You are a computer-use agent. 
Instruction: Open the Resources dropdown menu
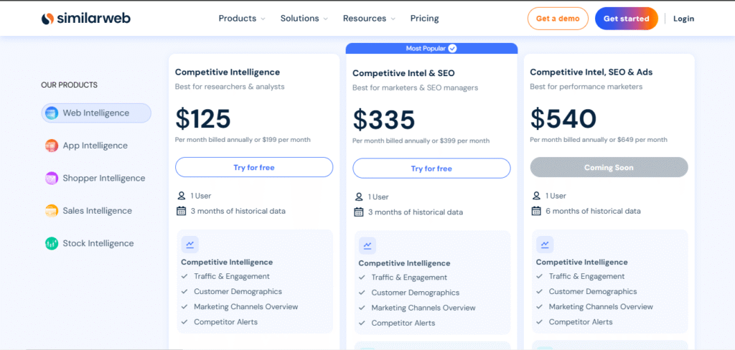click(x=370, y=19)
